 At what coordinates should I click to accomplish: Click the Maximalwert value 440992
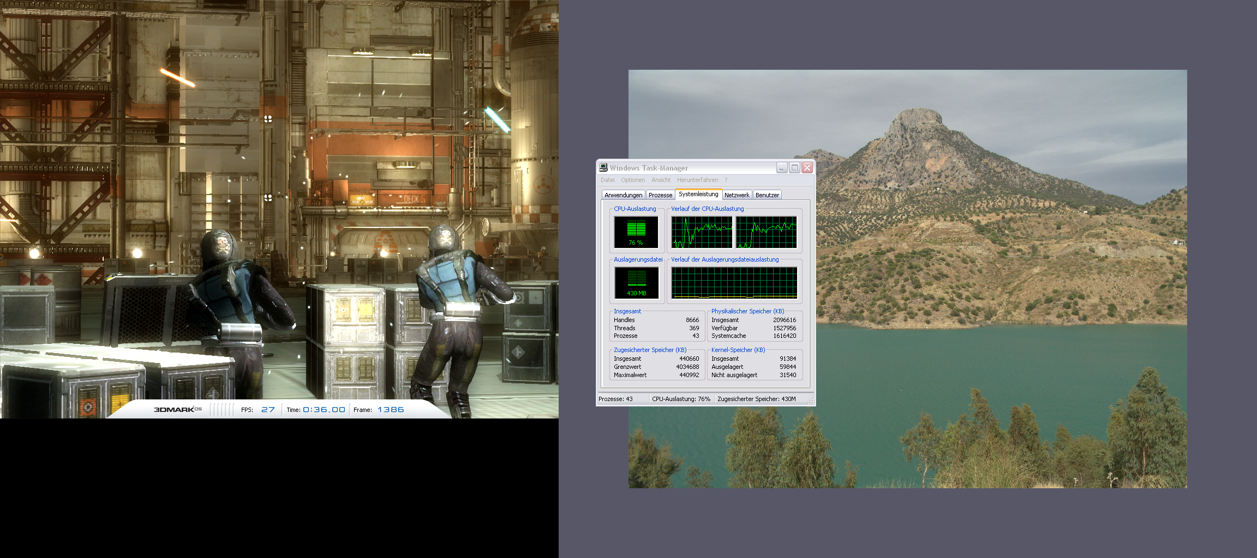(689, 375)
